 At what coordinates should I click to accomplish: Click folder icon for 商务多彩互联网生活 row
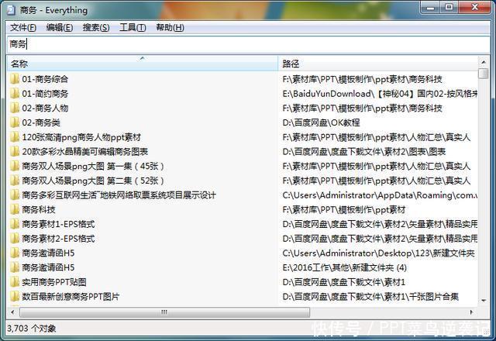(15, 195)
